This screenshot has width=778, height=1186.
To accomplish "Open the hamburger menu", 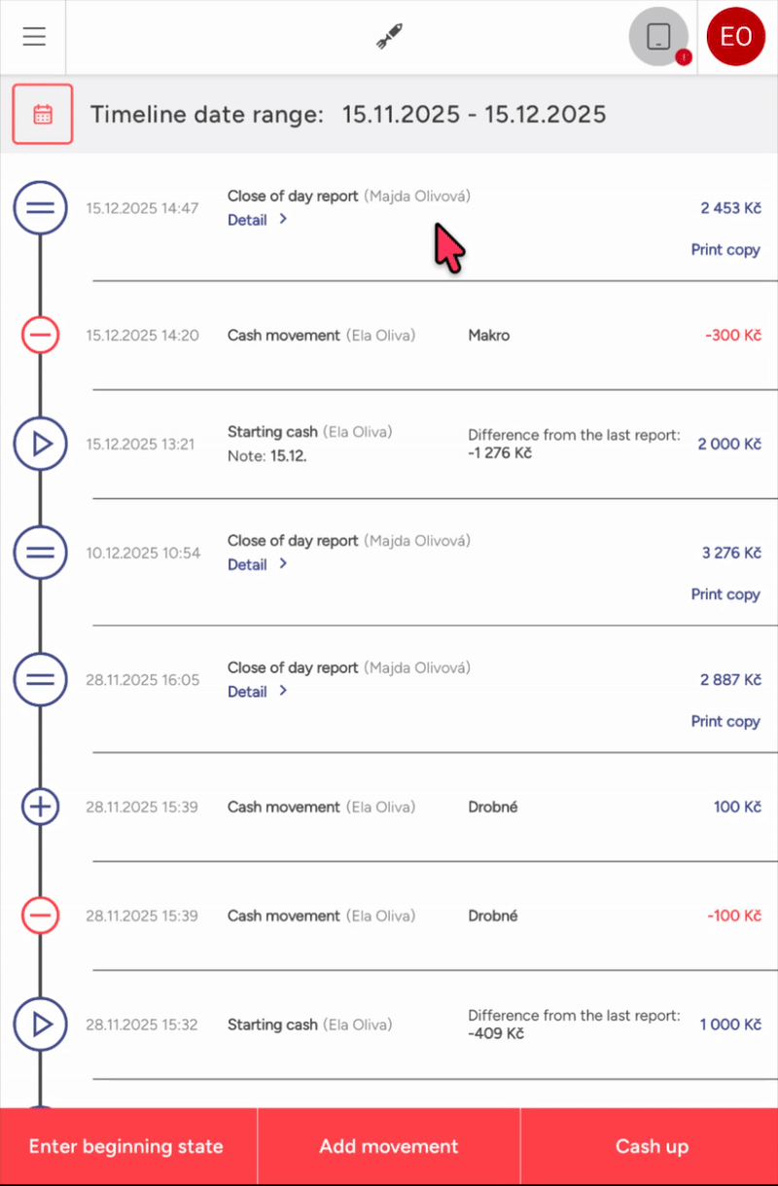I will [x=34, y=37].
